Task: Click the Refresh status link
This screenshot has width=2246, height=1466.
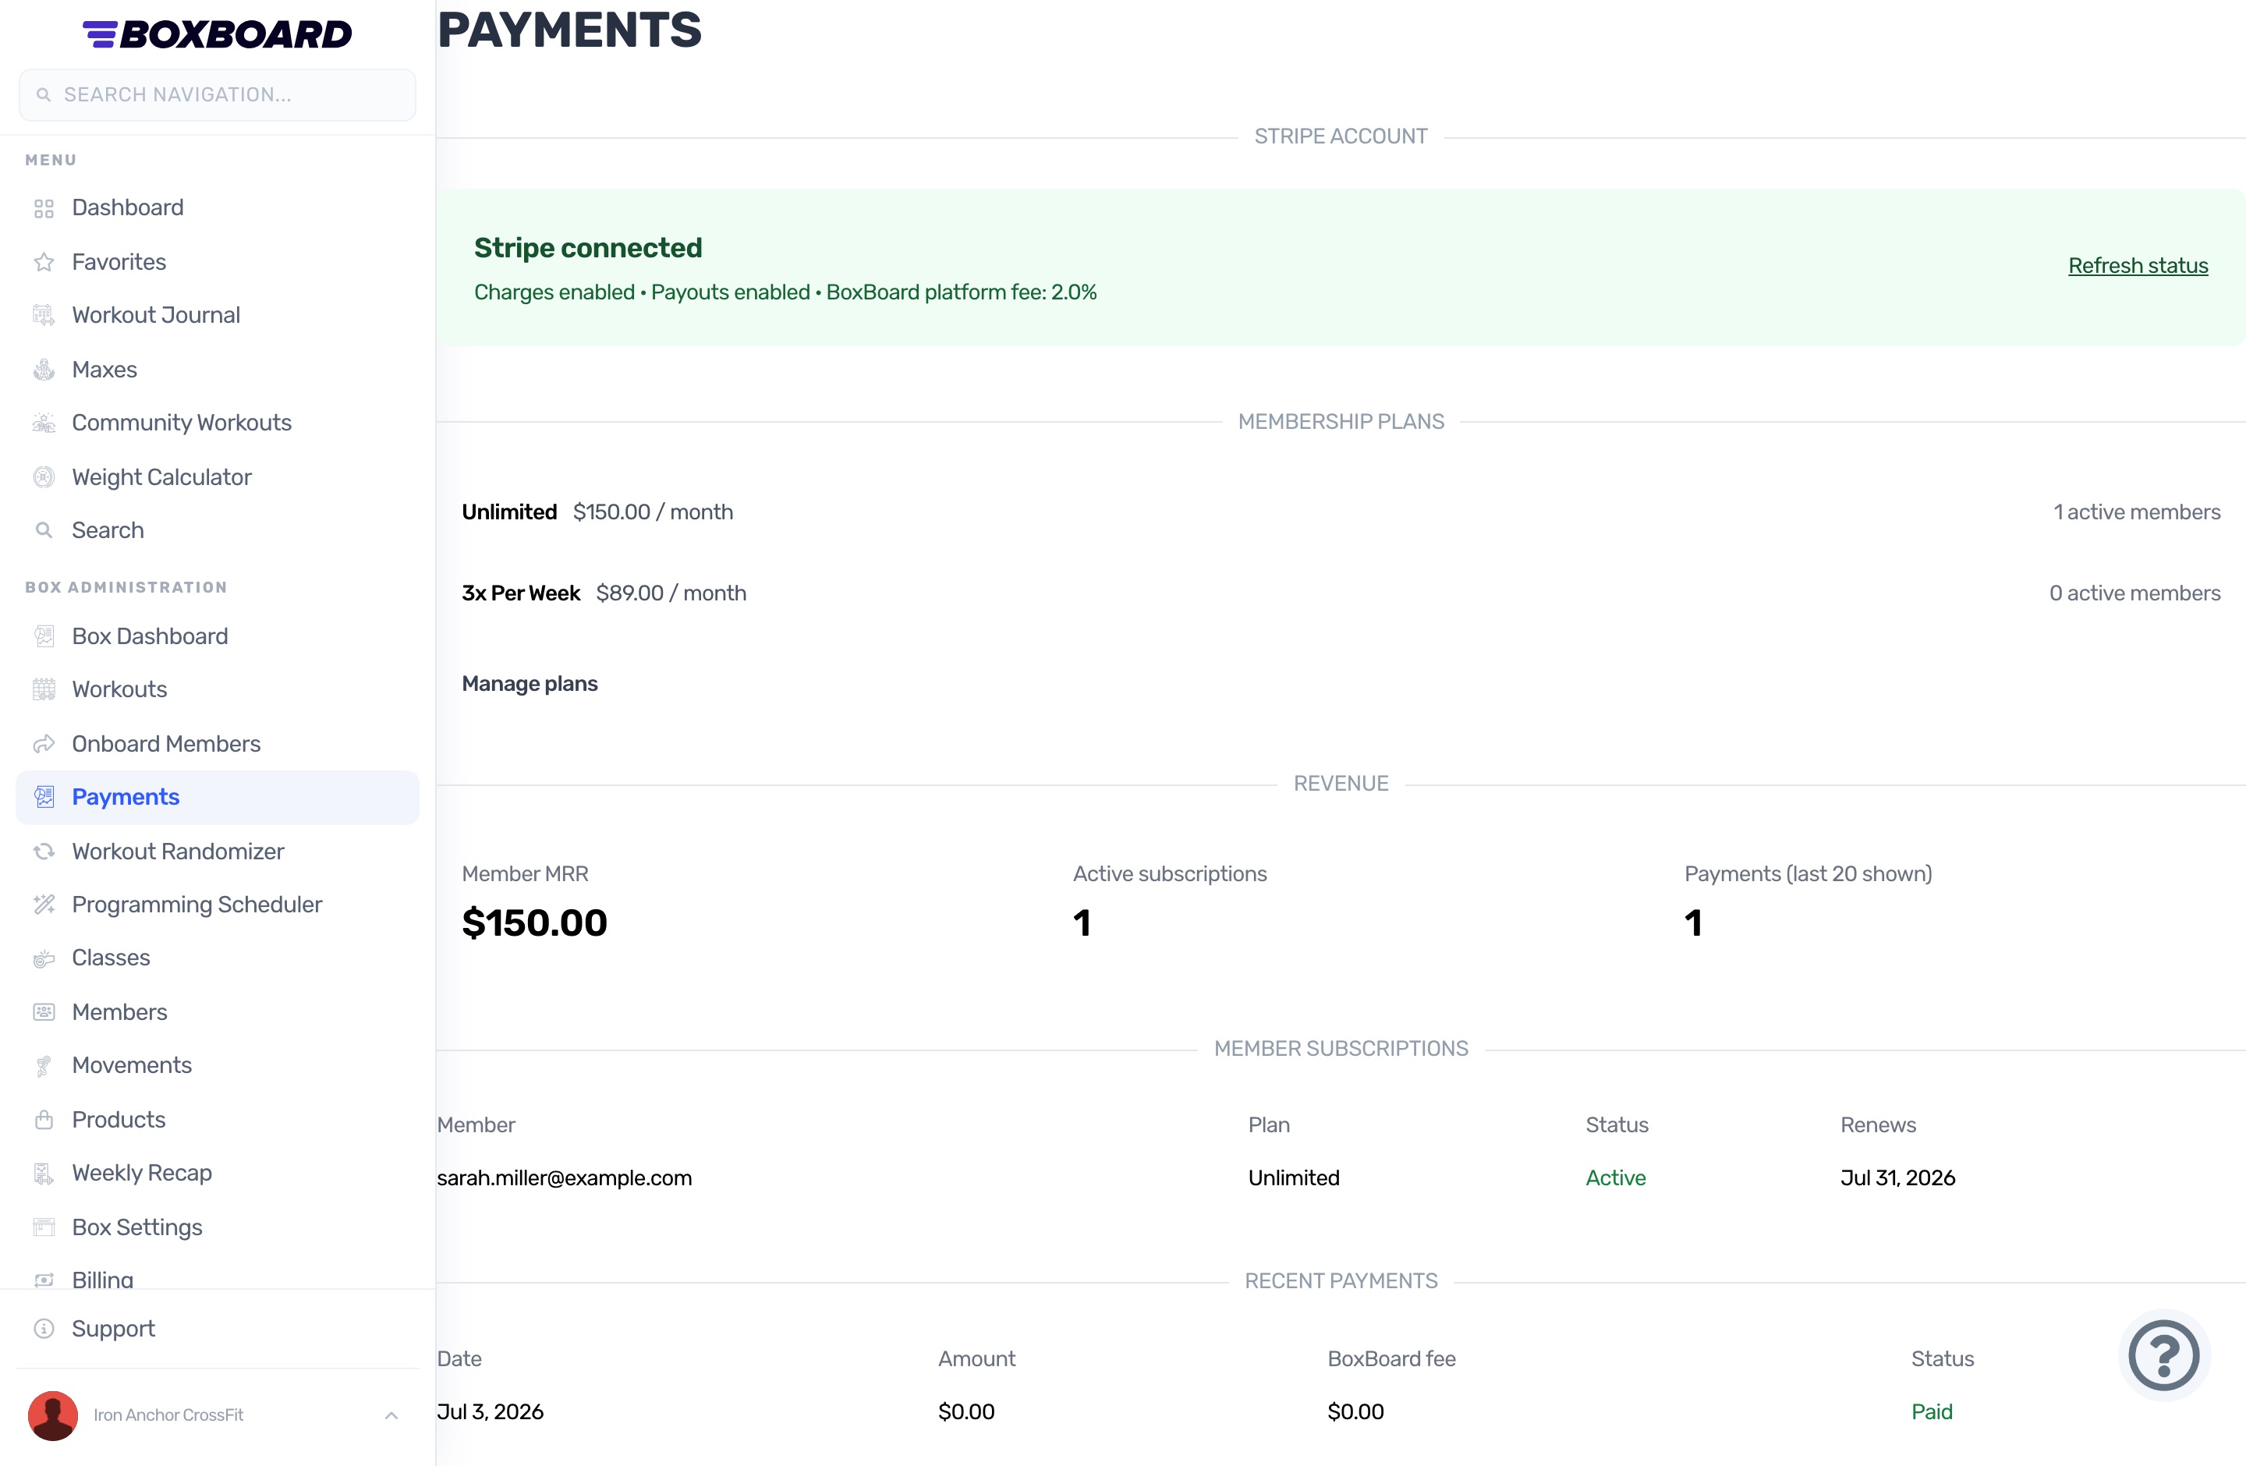Action: point(2138,266)
